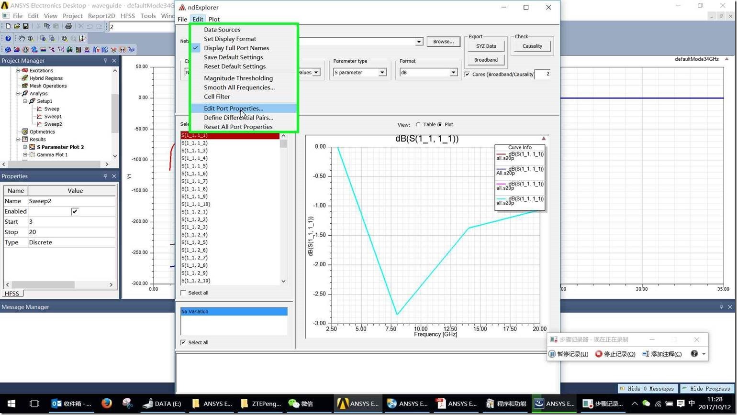
Task: Click the Browse... button
Action: [443, 42]
